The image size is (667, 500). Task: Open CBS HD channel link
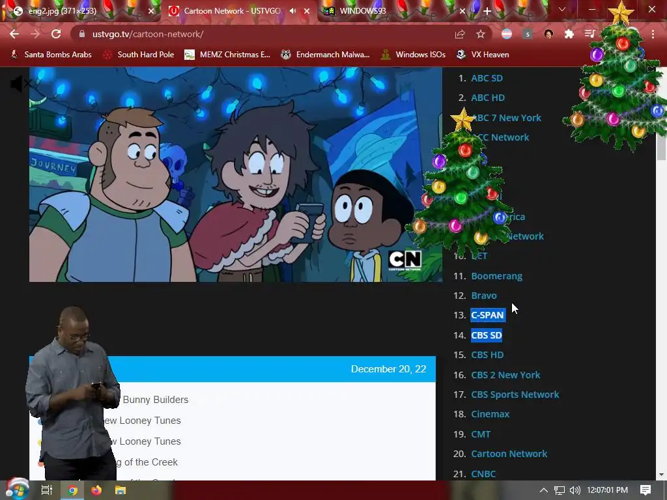click(487, 355)
